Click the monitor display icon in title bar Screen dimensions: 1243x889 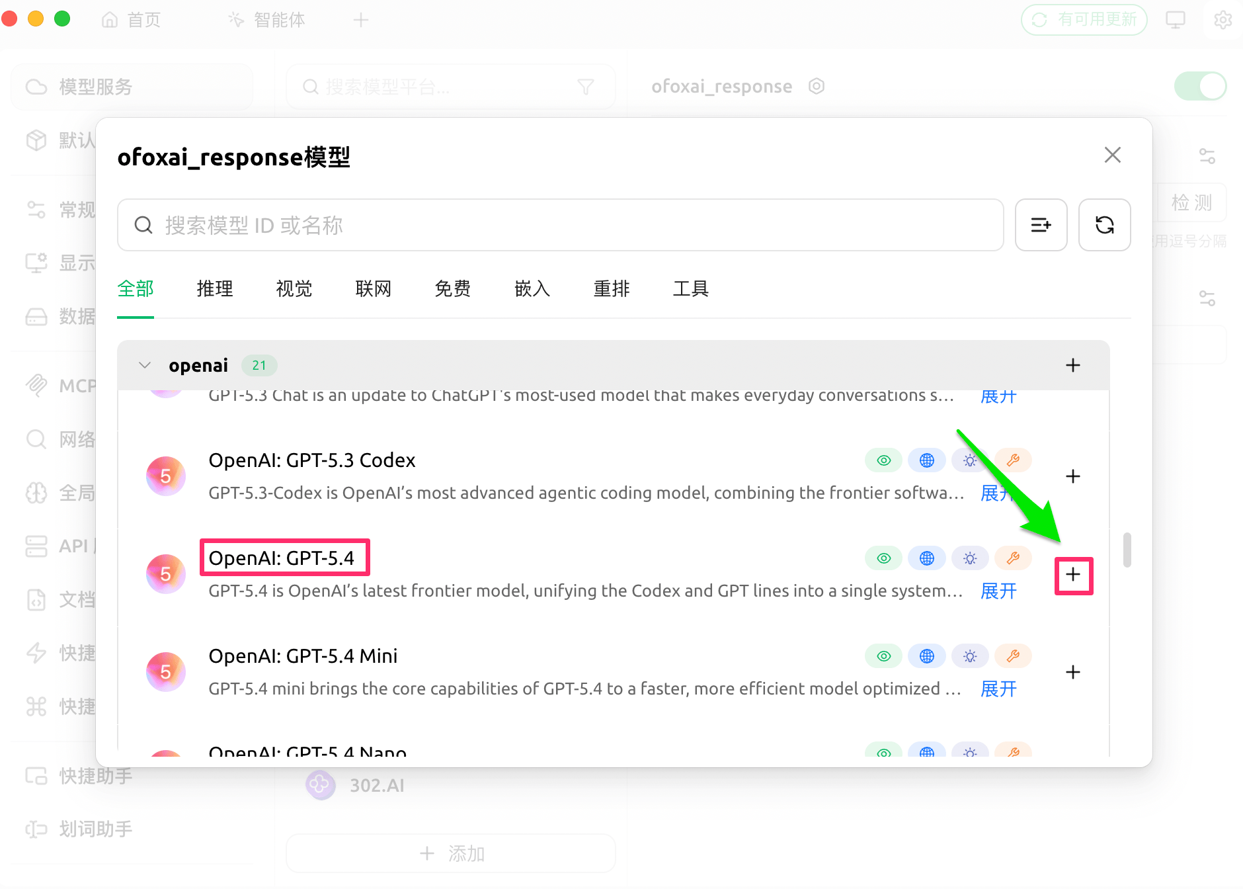1175,20
